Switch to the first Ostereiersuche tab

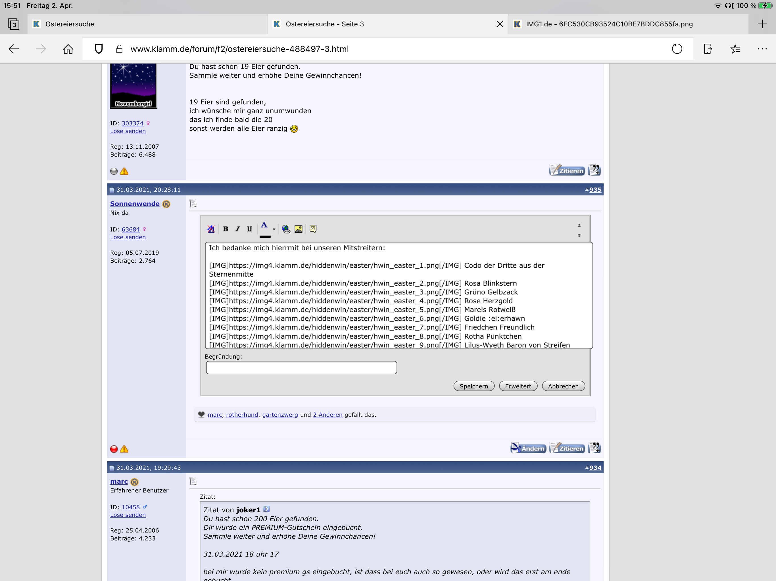tap(70, 24)
